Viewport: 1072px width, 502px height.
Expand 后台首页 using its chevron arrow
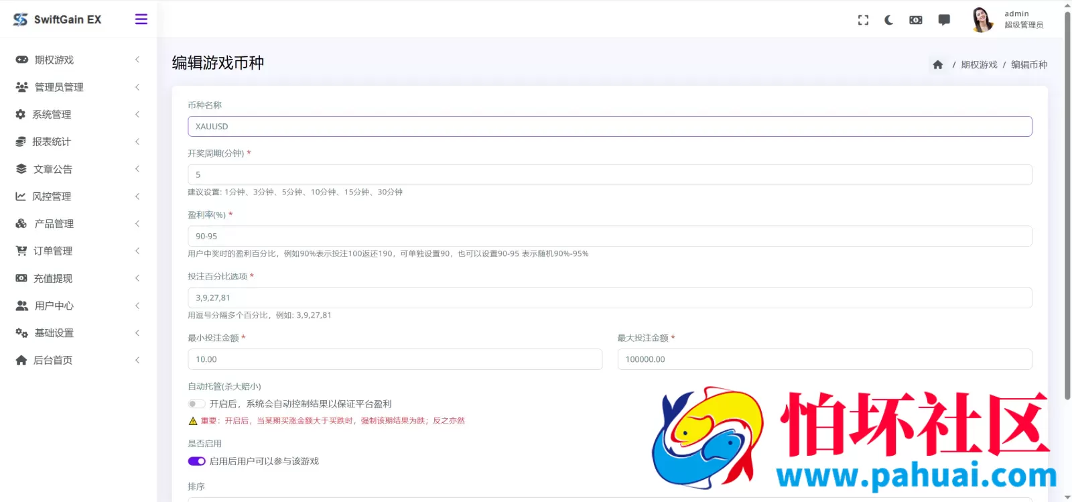pos(137,360)
